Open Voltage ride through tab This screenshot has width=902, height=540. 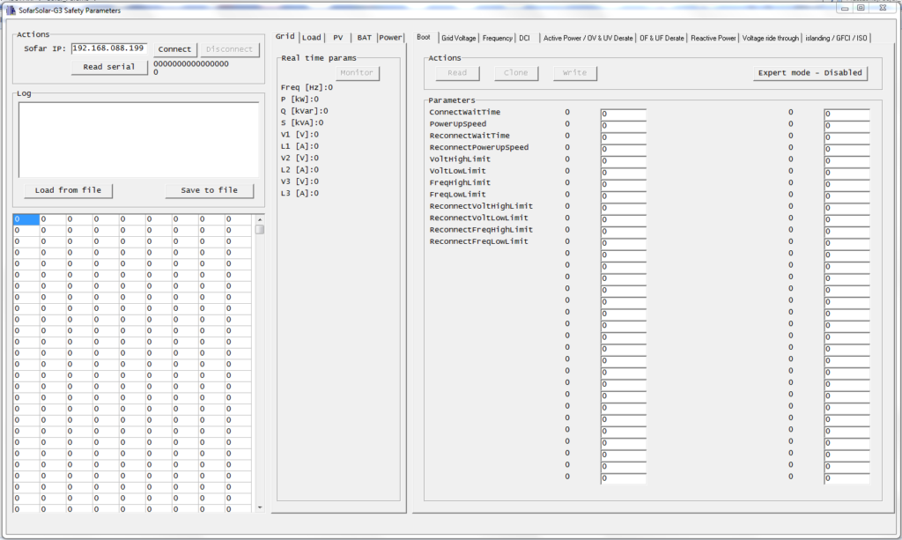(x=771, y=38)
